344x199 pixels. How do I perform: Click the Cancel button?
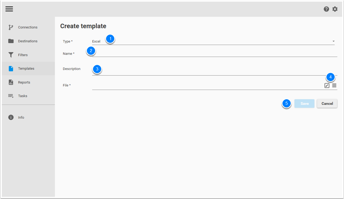click(327, 103)
